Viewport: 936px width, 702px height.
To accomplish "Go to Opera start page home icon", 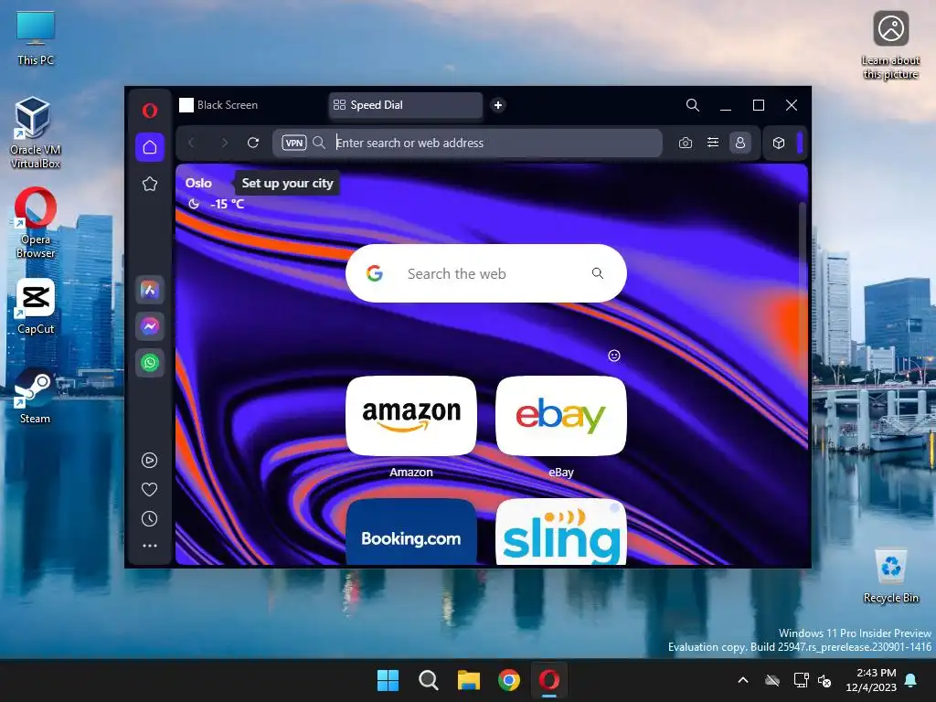I will [150, 147].
